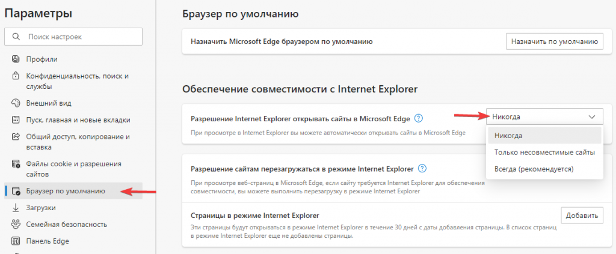Image resolution: width=616 pixels, height=254 pixels.
Task: Choose Всегда (рекомендуется) option
Action: (544, 169)
